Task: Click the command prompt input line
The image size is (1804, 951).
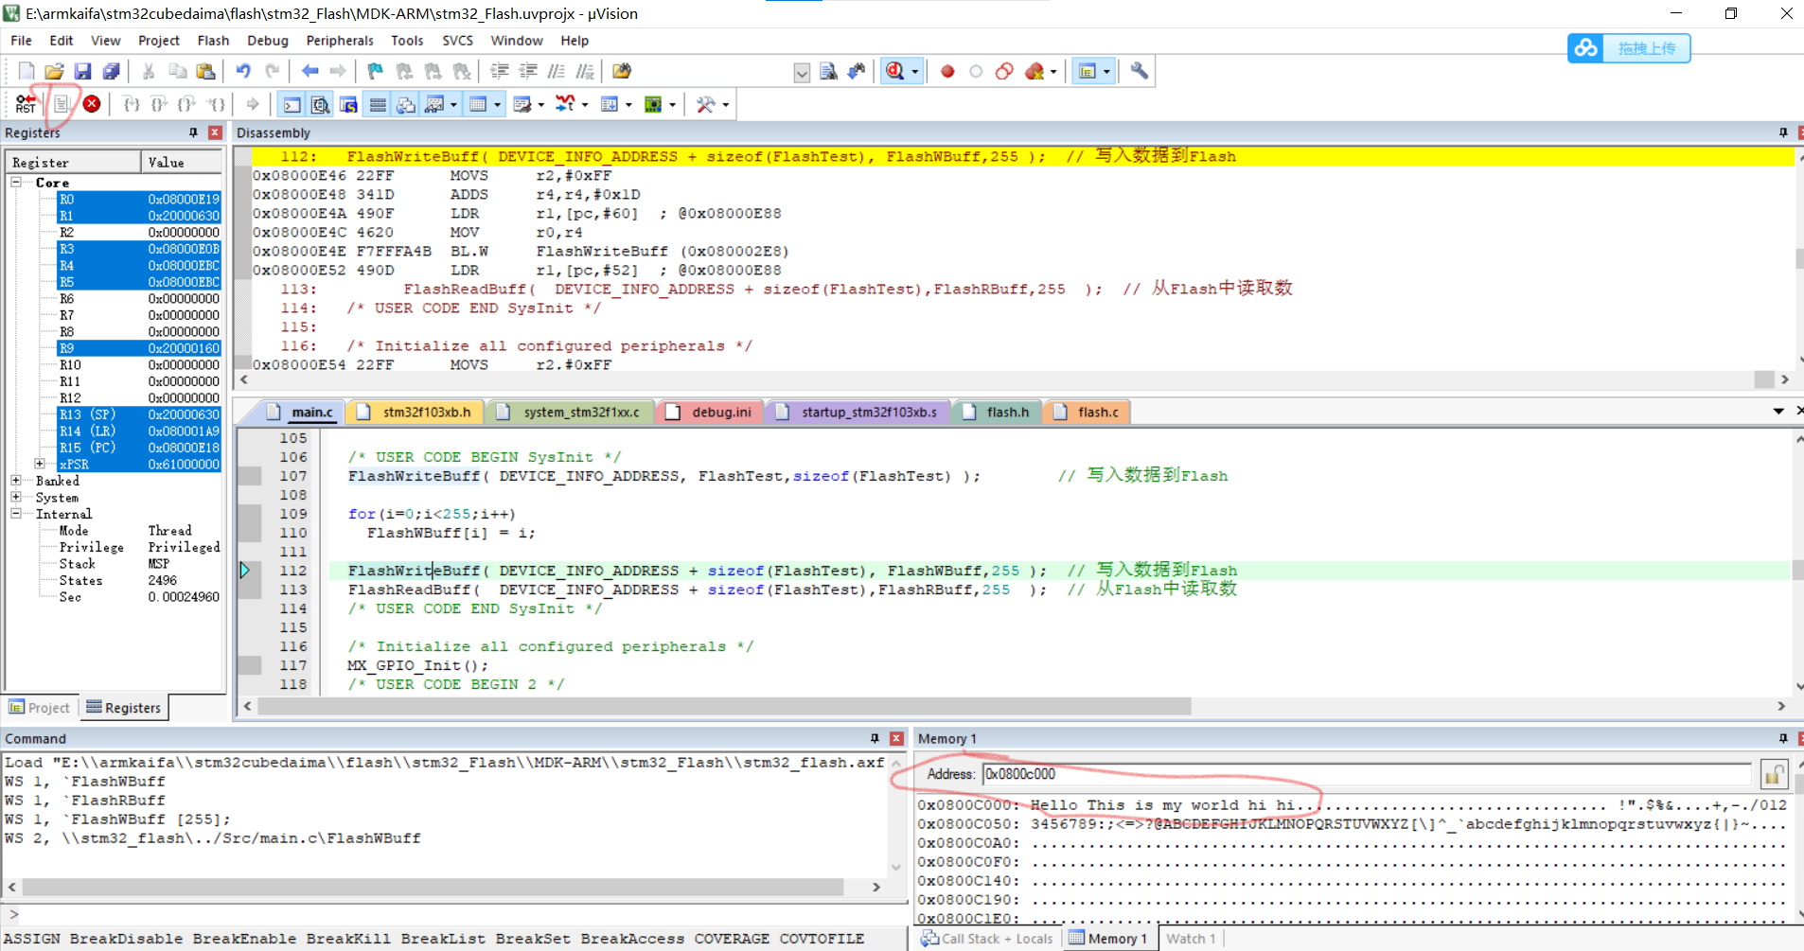Action: click(454, 915)
